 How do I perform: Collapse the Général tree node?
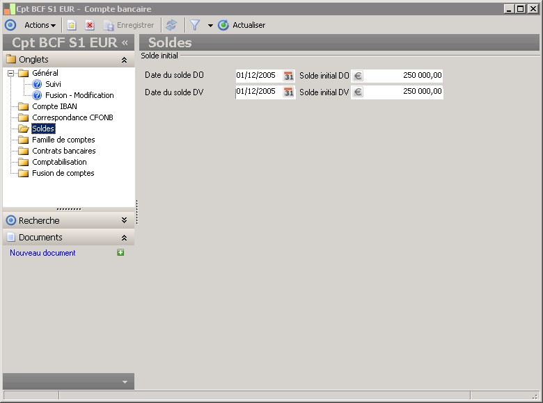coord(11,73)
